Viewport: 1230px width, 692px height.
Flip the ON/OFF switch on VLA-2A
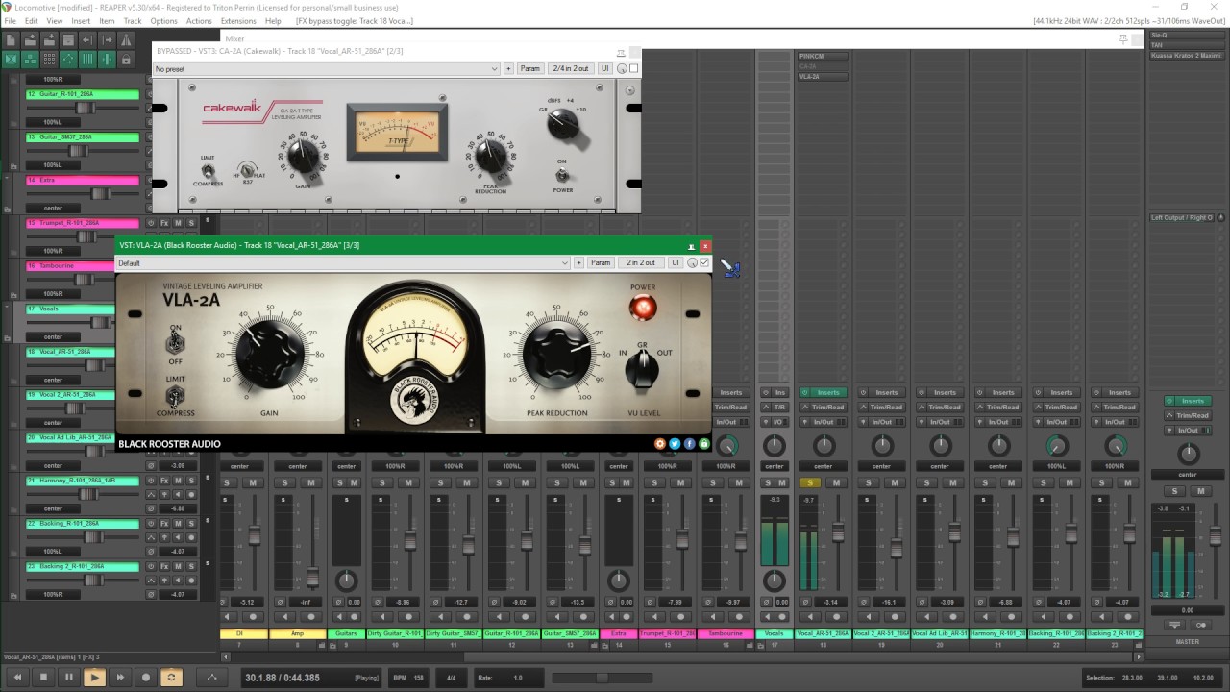pos(176,343)
